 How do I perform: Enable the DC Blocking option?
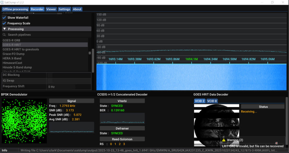tap(50, 75)
